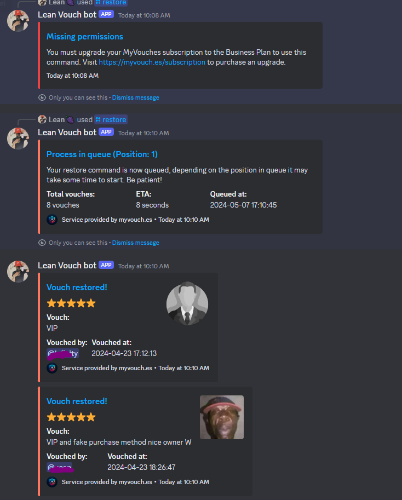
Task: Click the myvouch.es shield icon in VIP vouch footer
Action: (x=52, y=368)
